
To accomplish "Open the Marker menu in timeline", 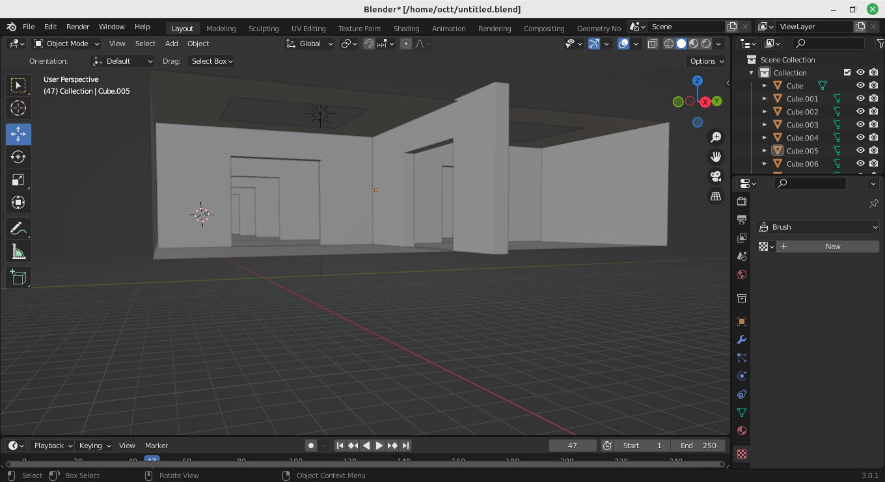I will (156, 446).
